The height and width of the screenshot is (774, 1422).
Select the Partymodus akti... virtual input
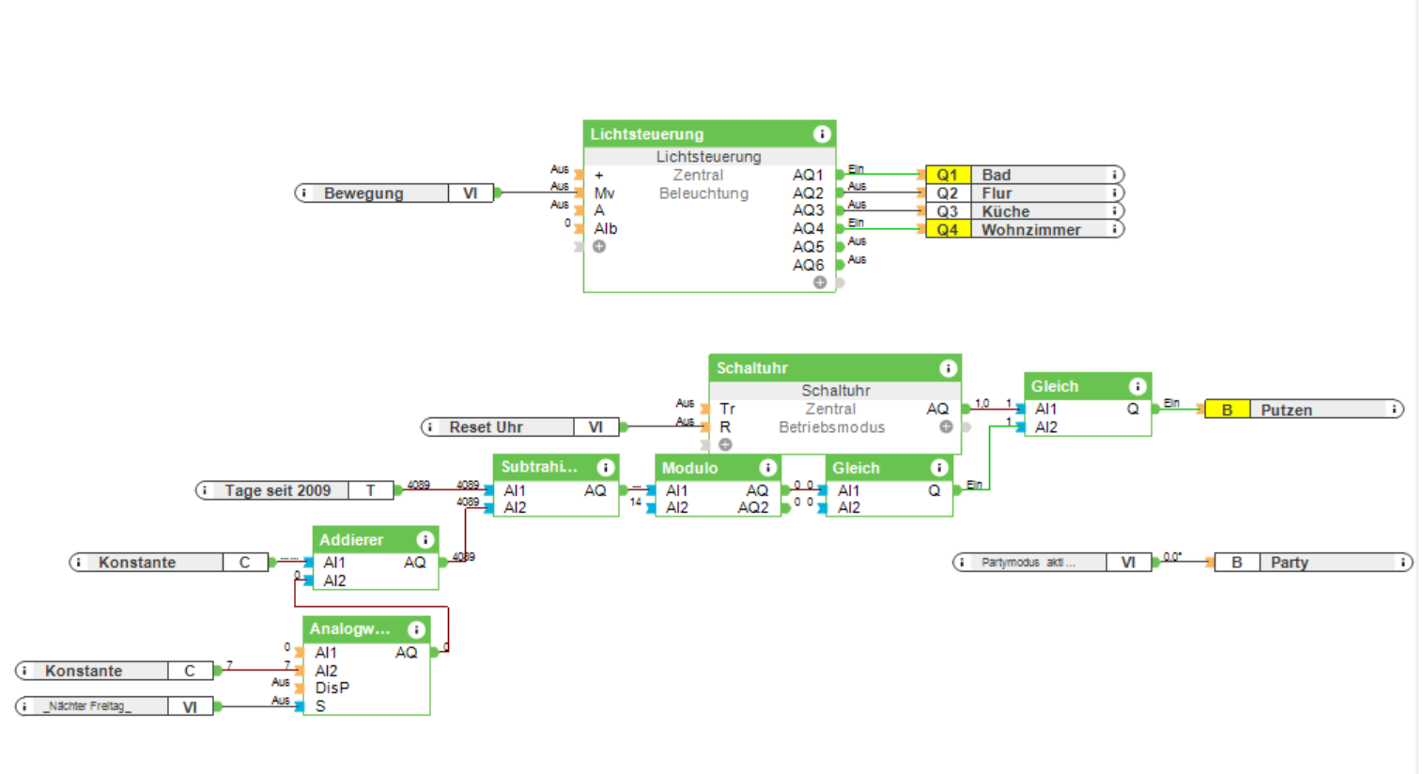click(1053, 563)
